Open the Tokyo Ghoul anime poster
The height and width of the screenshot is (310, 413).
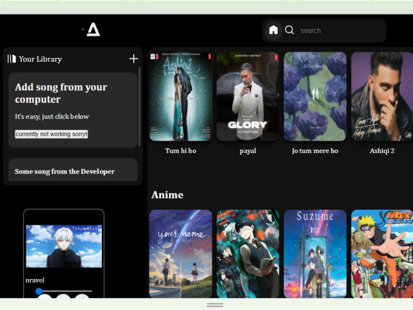tap(248, 254)
